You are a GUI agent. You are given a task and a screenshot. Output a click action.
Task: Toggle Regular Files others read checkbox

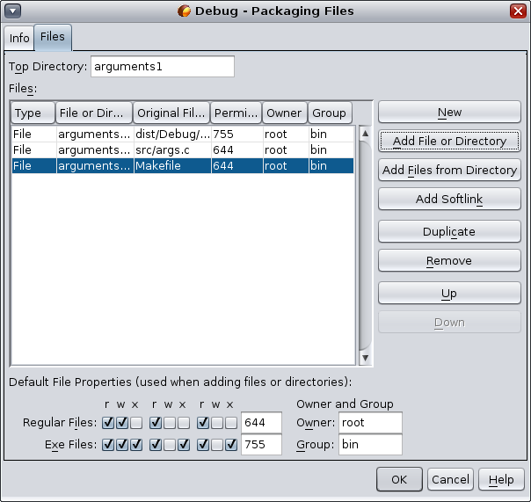point(203,423)
